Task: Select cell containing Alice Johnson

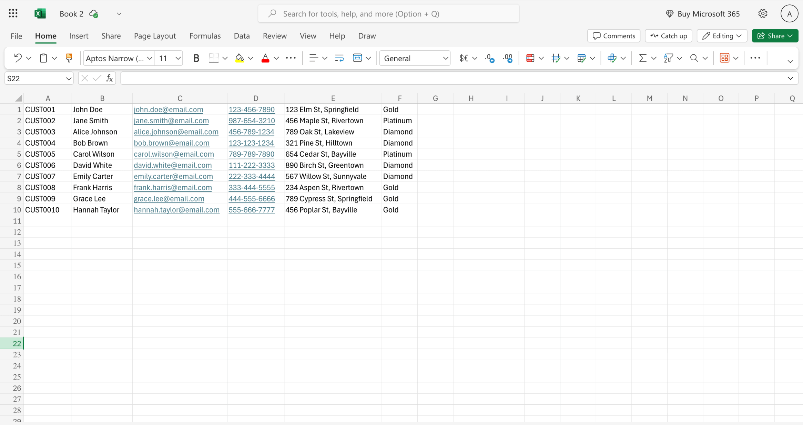Action: coord(102,132)
